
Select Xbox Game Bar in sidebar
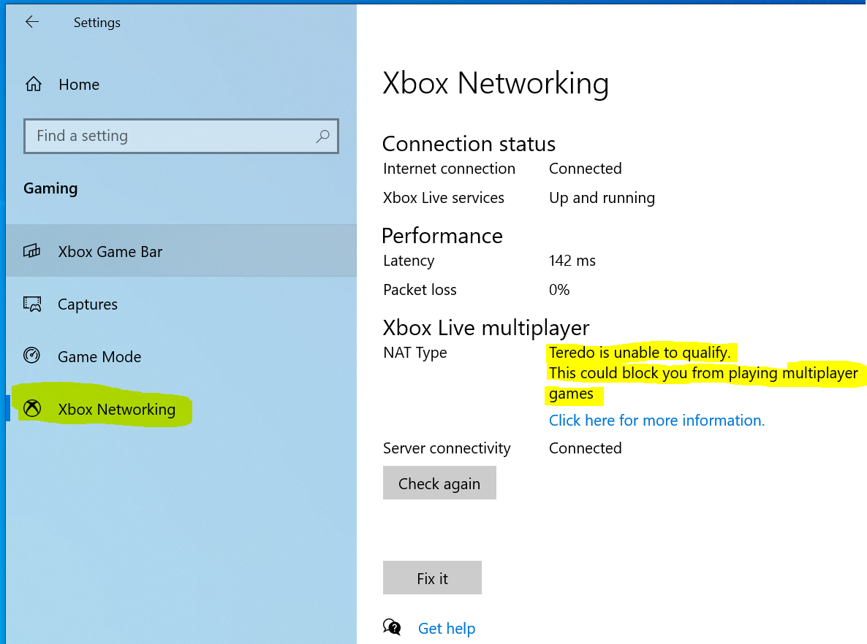110,251
